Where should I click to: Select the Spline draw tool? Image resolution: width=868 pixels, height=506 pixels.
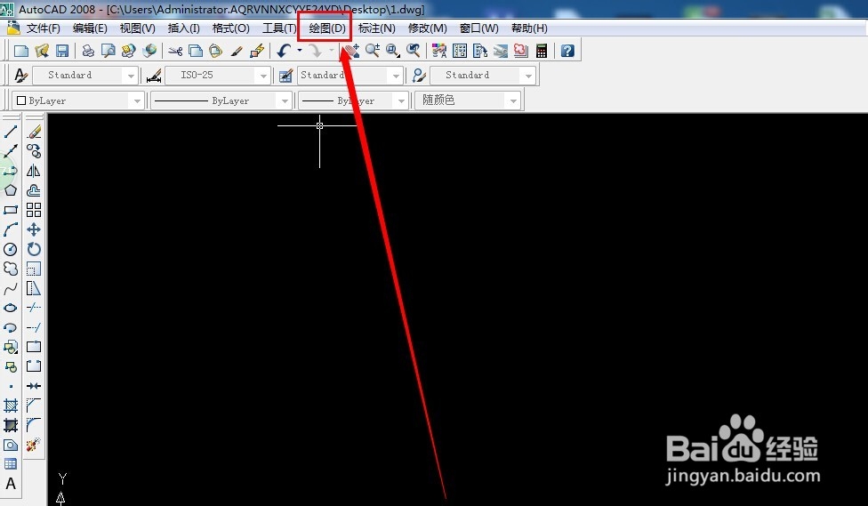tap(11, 288)
